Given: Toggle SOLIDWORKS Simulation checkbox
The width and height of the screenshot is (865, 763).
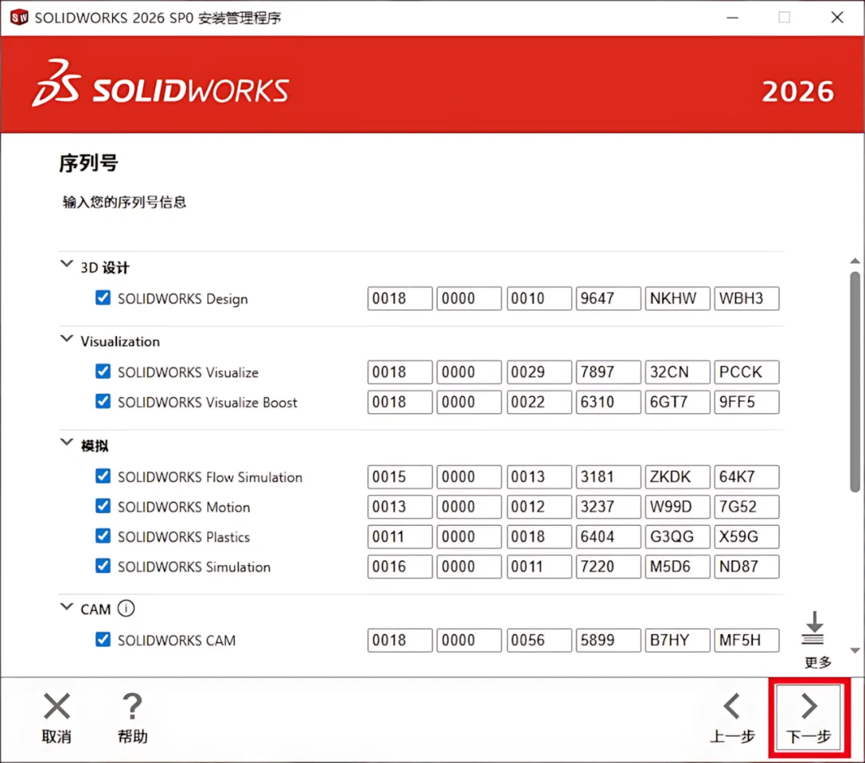Looking at the screenshot, I should pyautogui.click(x=103, y=566).
